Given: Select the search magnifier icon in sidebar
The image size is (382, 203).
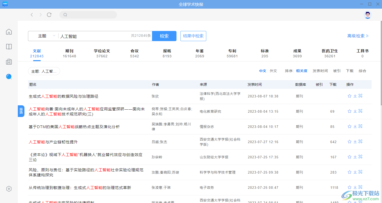Looking at the screenshot, I should tap(9, 76).
